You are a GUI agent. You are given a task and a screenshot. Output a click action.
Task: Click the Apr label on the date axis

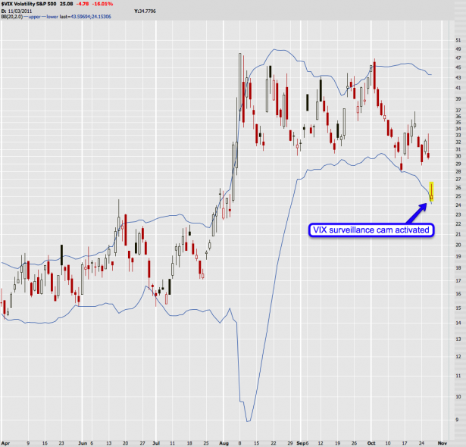tap(6, 439)
